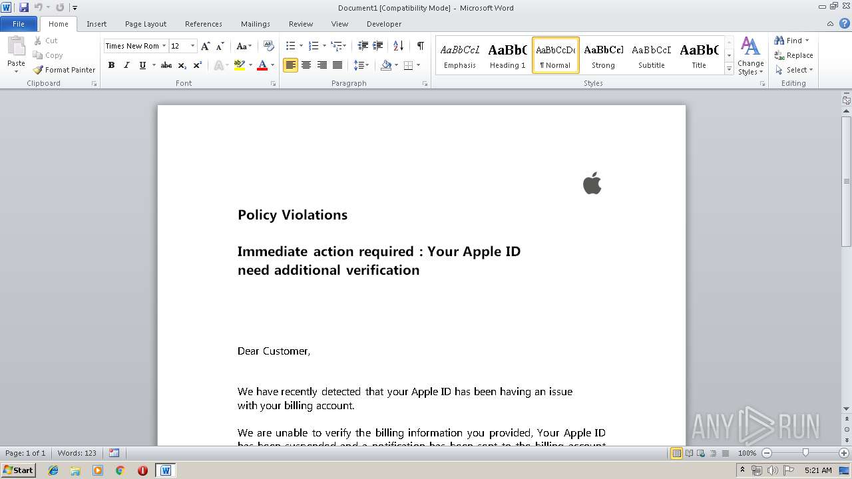Switch to the References tab
Image resolution: width=852 pixels, height=479 pixels.
pos(204,24)
